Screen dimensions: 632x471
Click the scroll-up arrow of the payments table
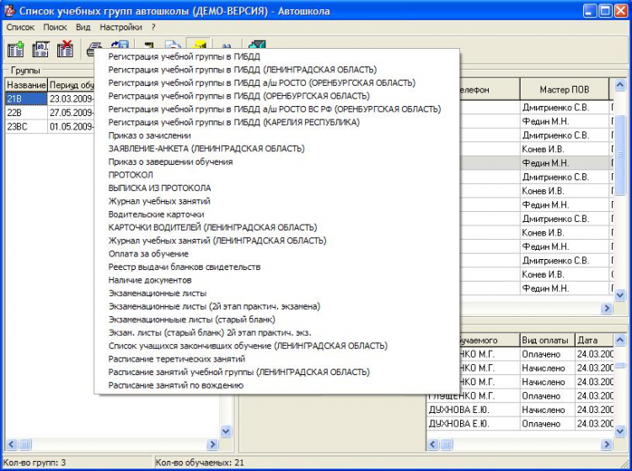622,340
